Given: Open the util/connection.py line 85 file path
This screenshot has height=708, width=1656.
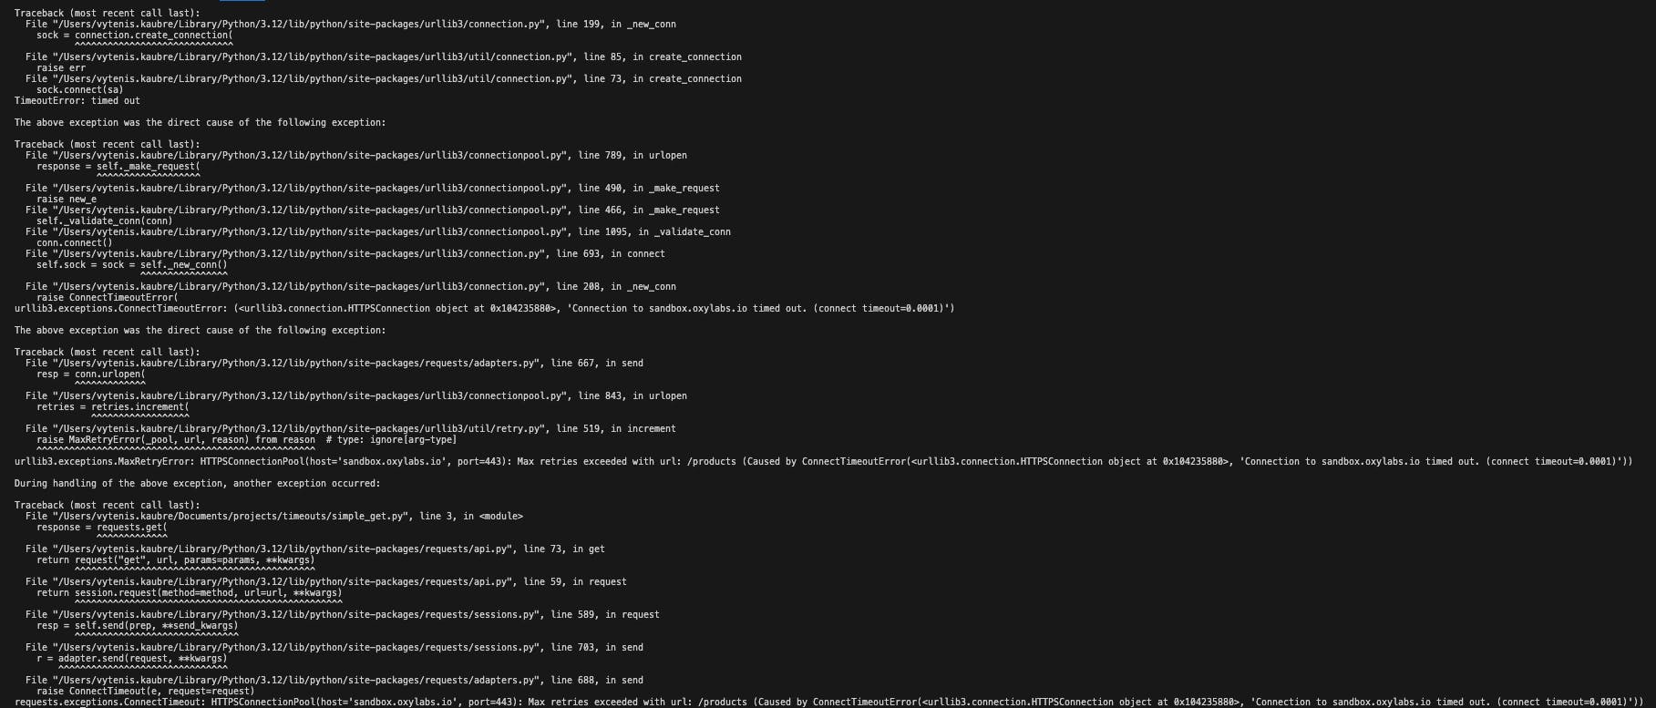Looking at the screenshot, I should pyautogui.click(x=314, y=57).
